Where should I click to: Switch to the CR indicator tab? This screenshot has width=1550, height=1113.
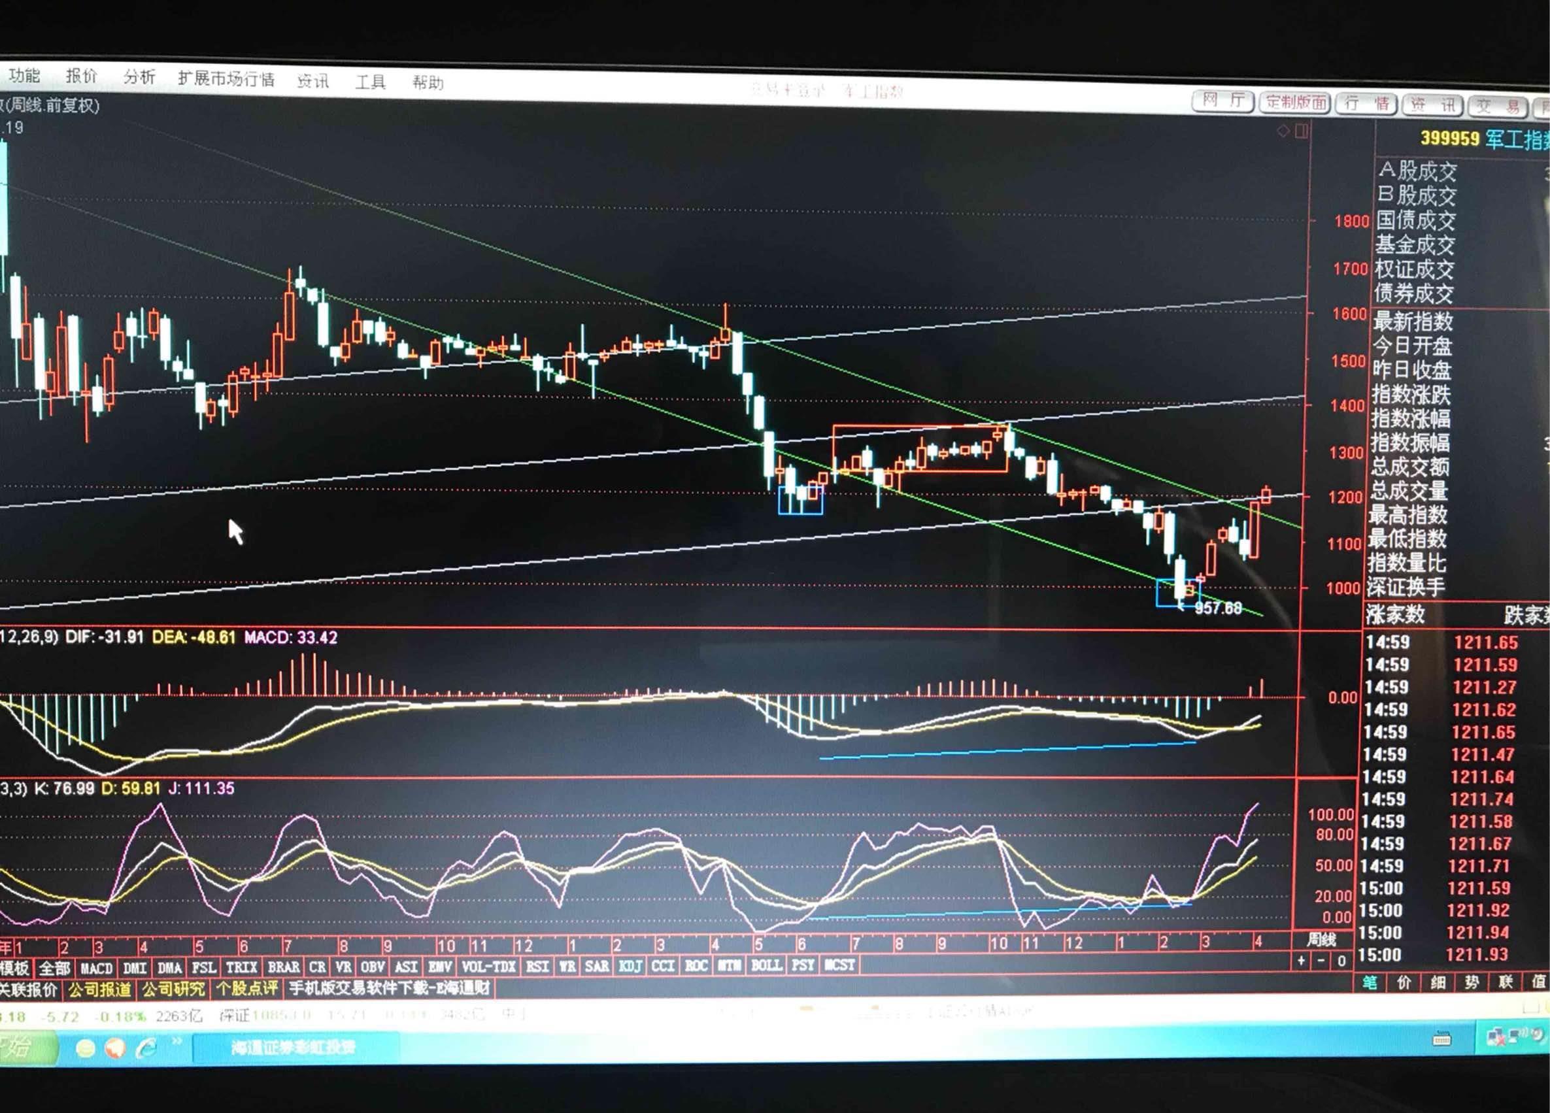click(x=317, y=967)
